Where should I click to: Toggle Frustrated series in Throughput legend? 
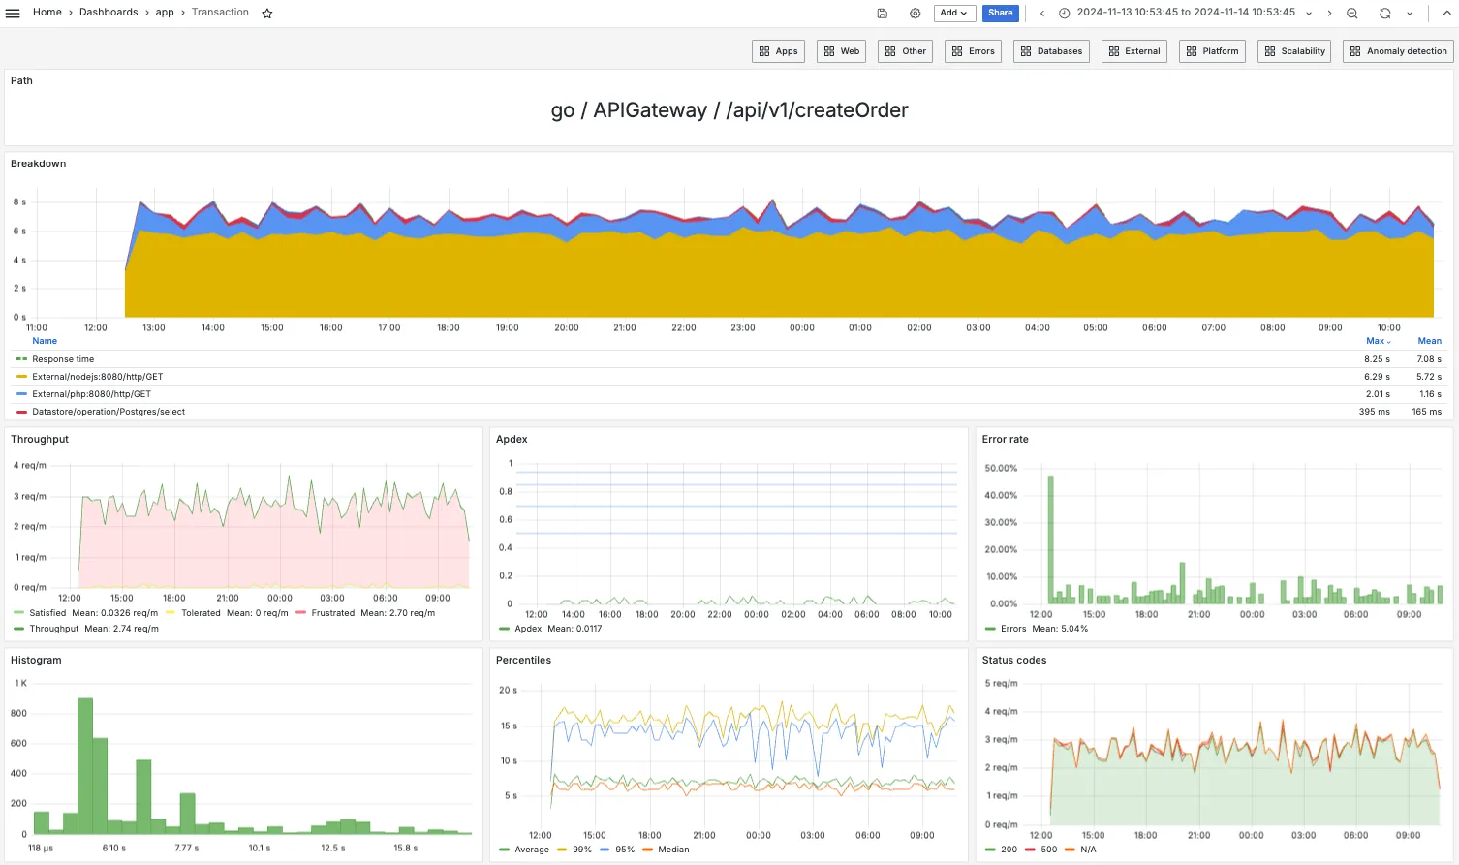click(x=332, y=613)
